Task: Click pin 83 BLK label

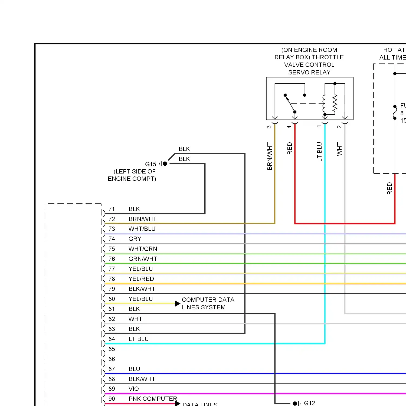Action: [x=134, y=329]
